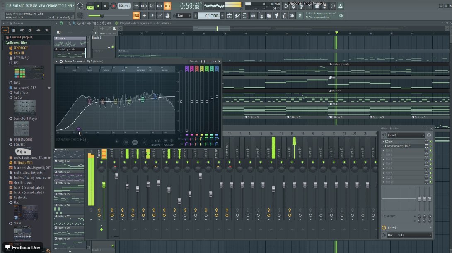Image resolution: width=452 pixels, height=253 pixels.
Task: Open the Playlist view icon
Action: pos(230,16)
